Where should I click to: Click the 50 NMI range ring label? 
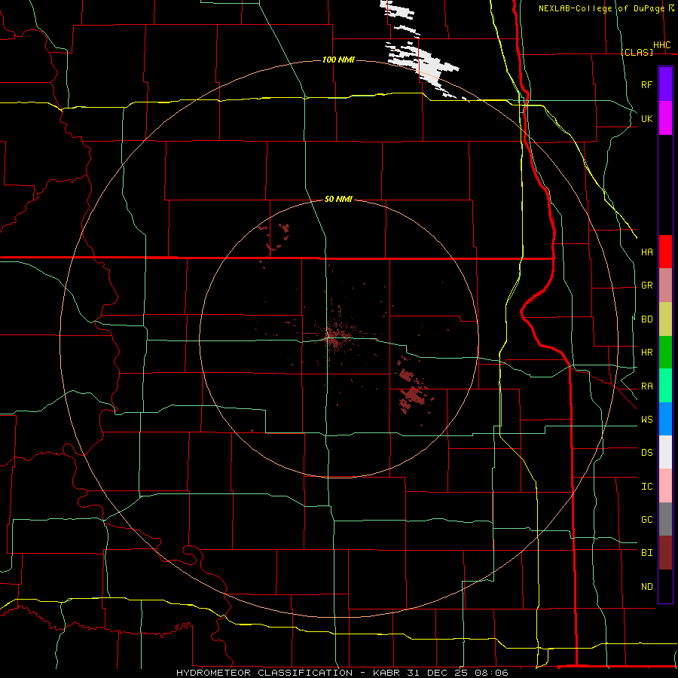[338, 199]
